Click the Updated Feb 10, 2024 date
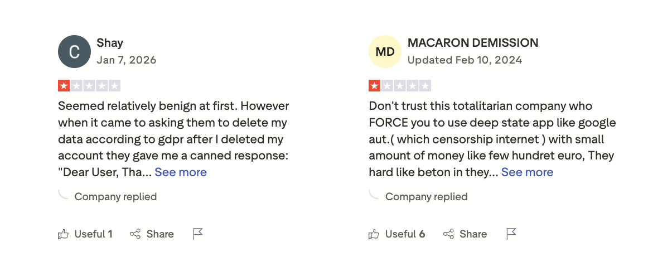Image resolution: width=648 pixels, height=271 pixels. pyautogui.click(x=465, y=60)
